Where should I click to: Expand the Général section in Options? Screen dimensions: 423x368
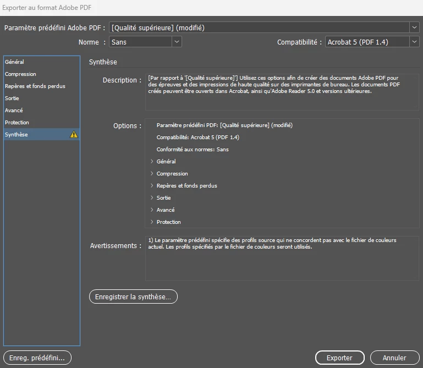[x=152, y=161]
